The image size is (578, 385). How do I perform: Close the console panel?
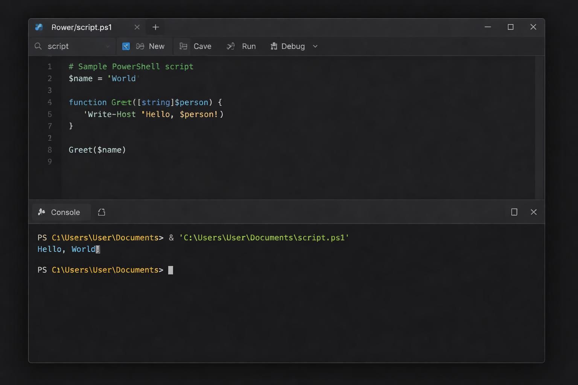[534, 212]
